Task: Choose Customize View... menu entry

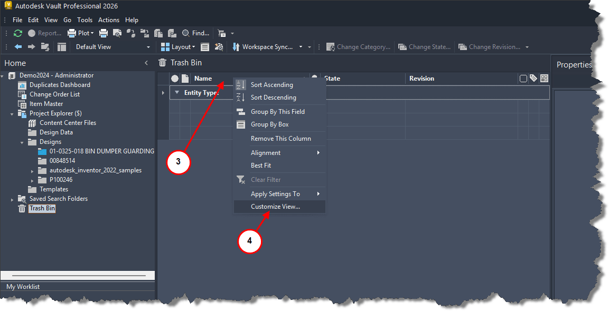Action: click(279, 207)
